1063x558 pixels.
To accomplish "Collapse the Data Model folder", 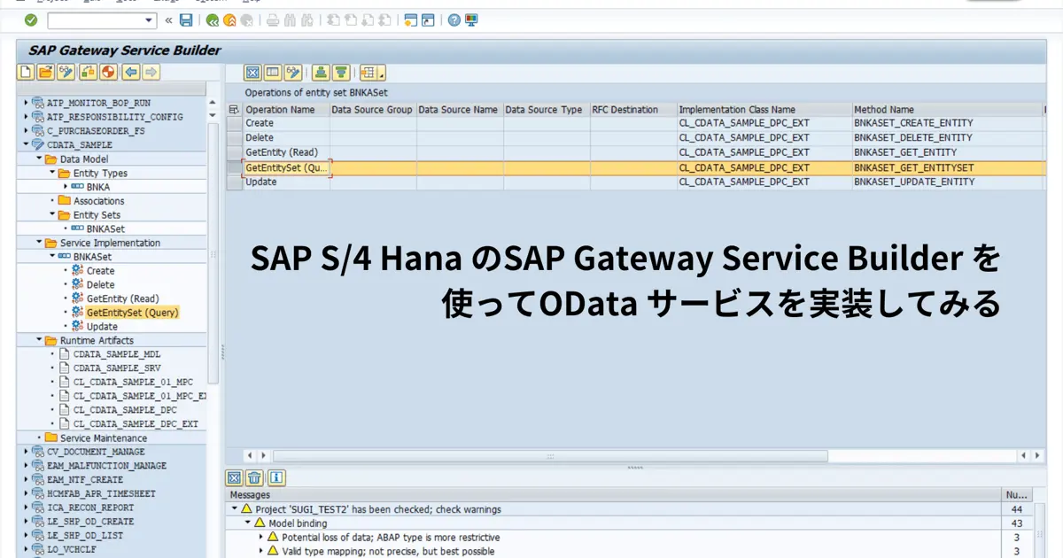I will pos(40,159).
